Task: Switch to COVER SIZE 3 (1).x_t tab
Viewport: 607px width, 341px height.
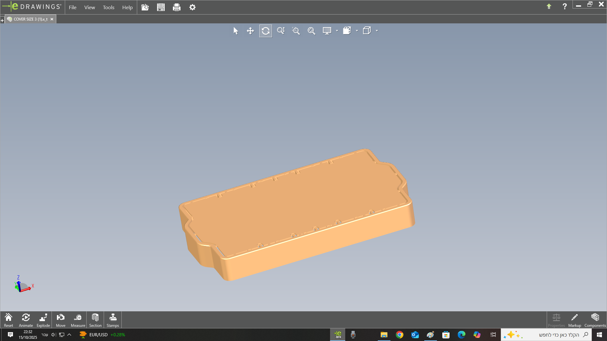Action: click(x=30, y=19)
